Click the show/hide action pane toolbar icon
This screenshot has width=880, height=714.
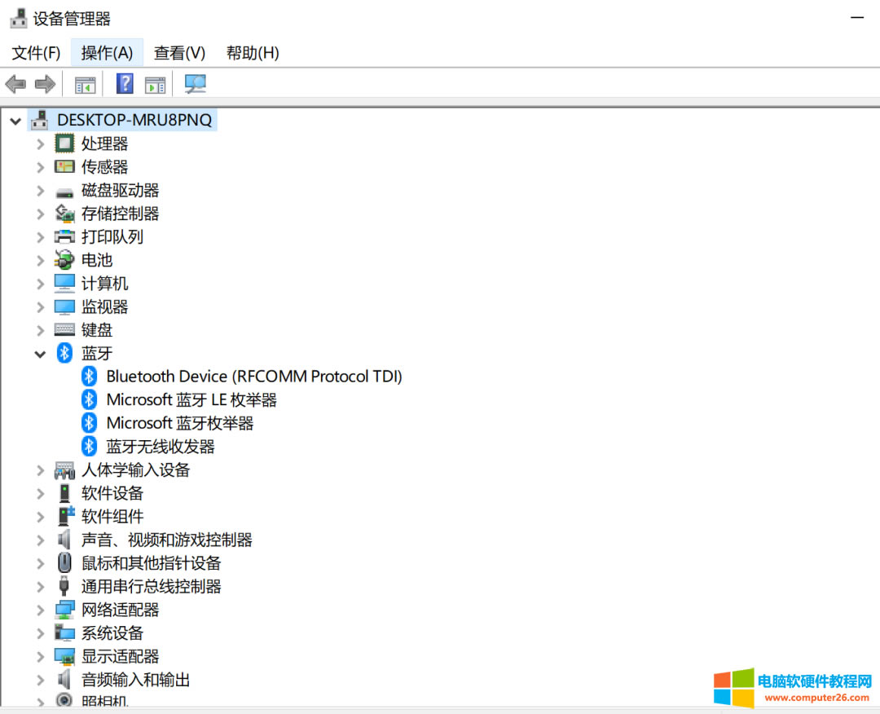(156, 85)
